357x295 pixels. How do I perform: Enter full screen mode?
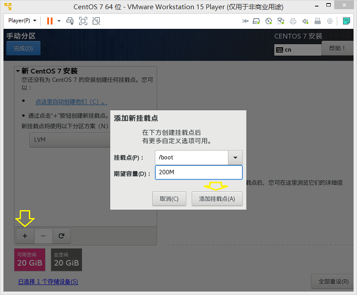(83, 21)
